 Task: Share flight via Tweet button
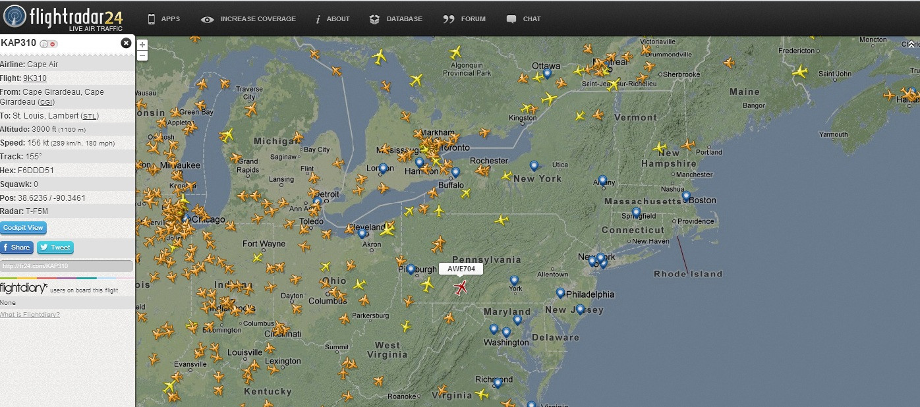tap(55, 248)
